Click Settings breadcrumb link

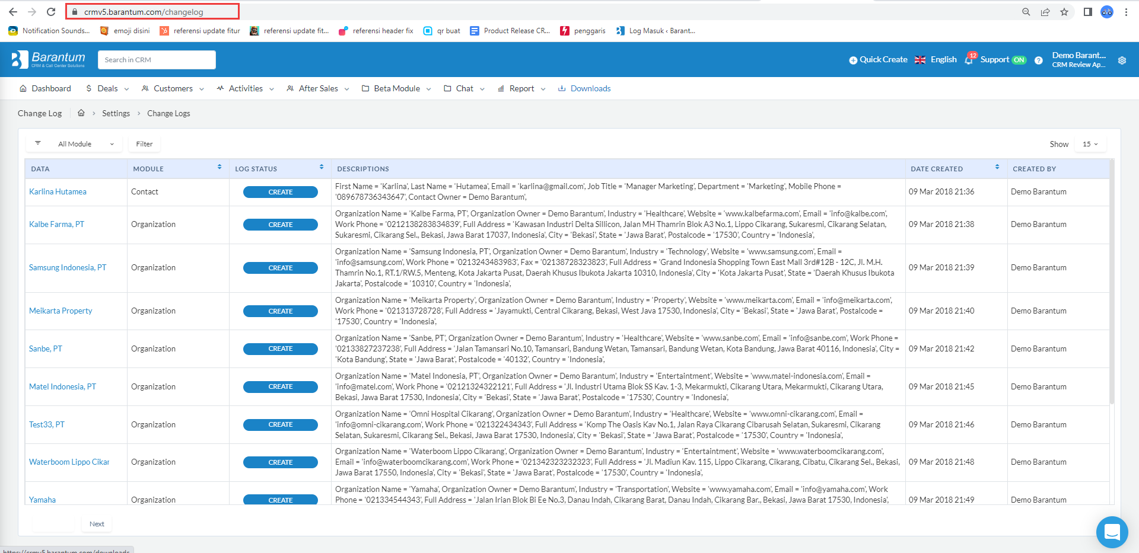point(116,113)
